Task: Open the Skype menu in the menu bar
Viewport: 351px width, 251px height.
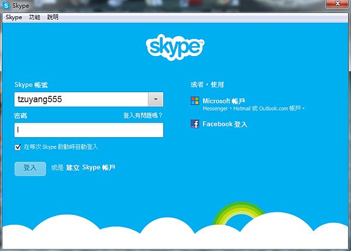Action: pos(14,17)
